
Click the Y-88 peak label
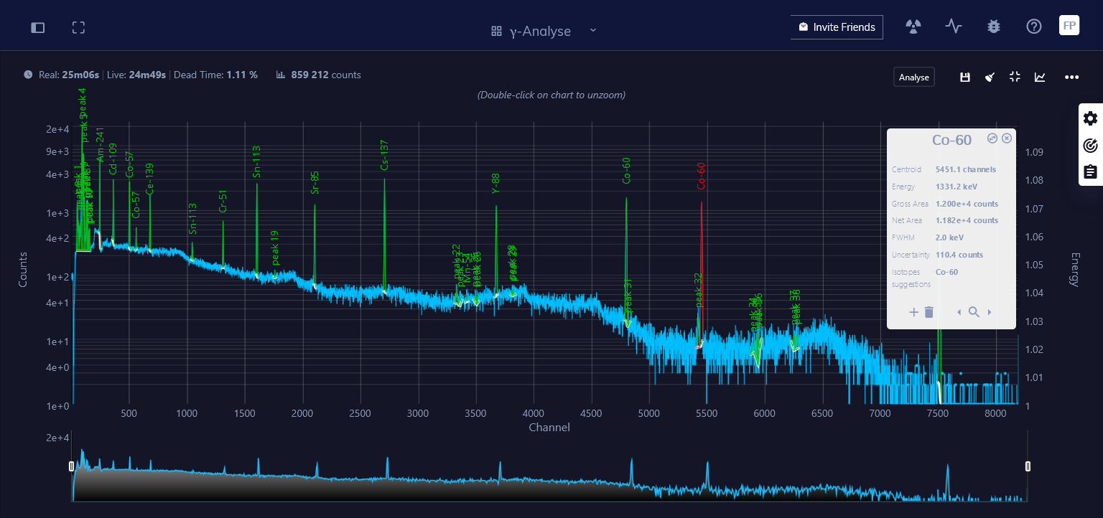[495, 183]
